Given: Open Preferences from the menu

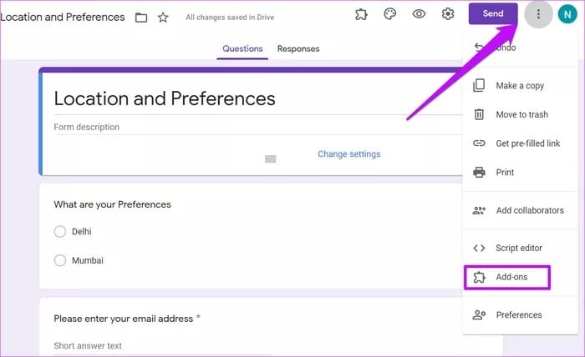Looking at the screenshot, I should pos(520,315).
